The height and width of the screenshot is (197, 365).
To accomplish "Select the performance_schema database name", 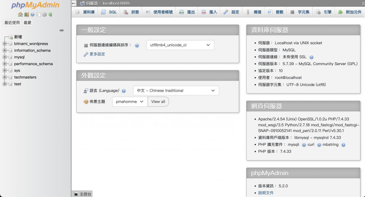I will (33, 64).
